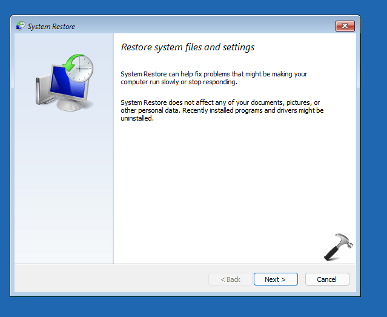Click the computer with clock restore illustration
The height and width of the screenshot is (317, 387).
pyautogui.click(x=65, y=82)
